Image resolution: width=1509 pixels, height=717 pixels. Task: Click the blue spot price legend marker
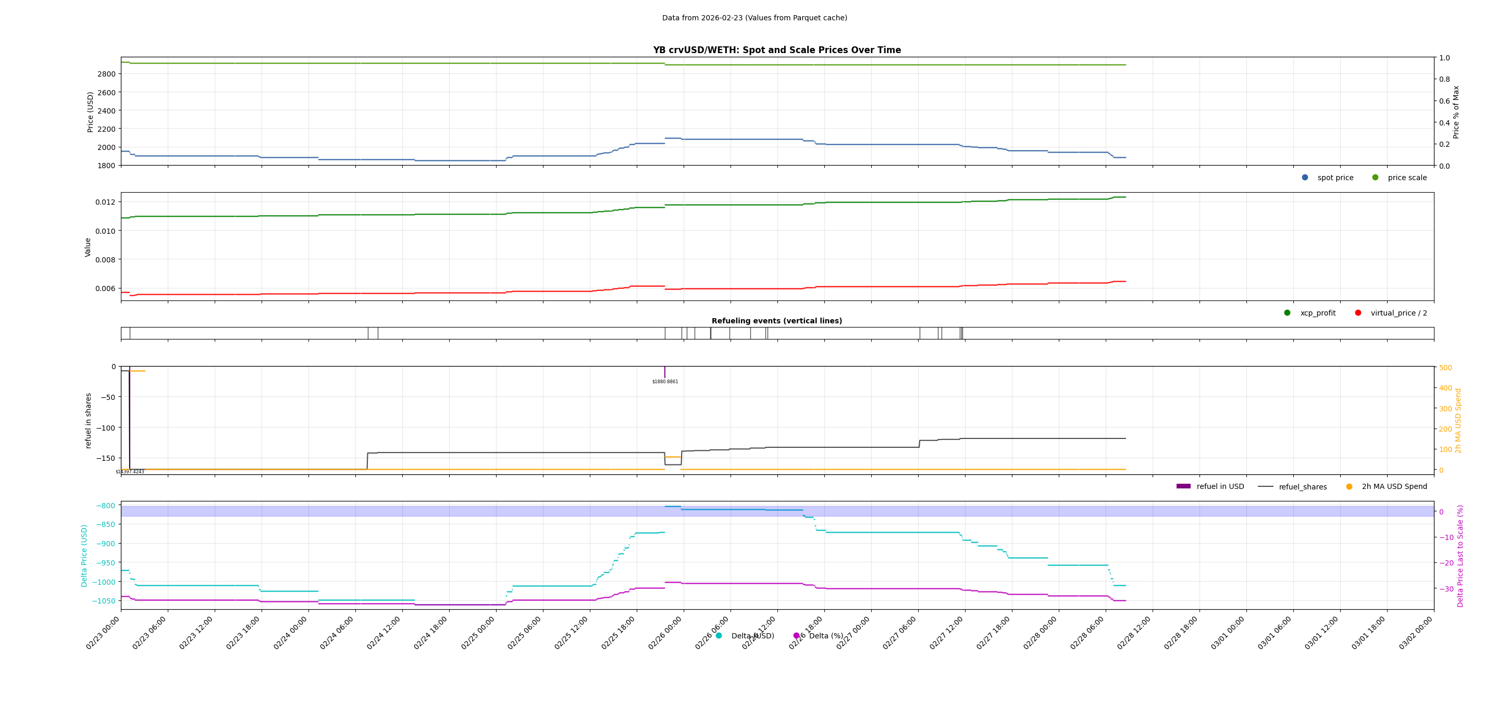1305,178
